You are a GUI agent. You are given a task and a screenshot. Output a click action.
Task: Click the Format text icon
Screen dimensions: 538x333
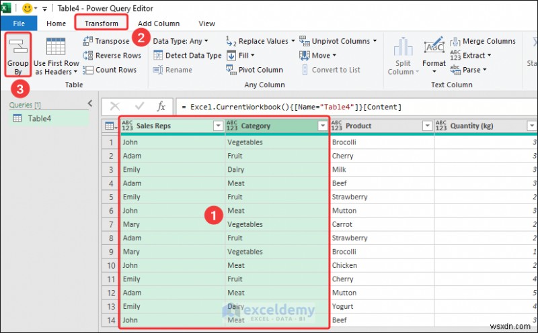tap(434, 46)
